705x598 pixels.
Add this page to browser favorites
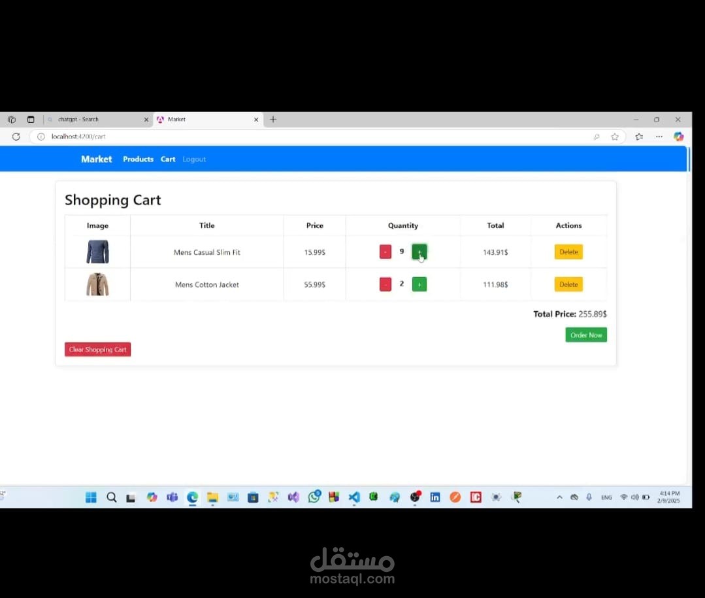pos(614,137)
